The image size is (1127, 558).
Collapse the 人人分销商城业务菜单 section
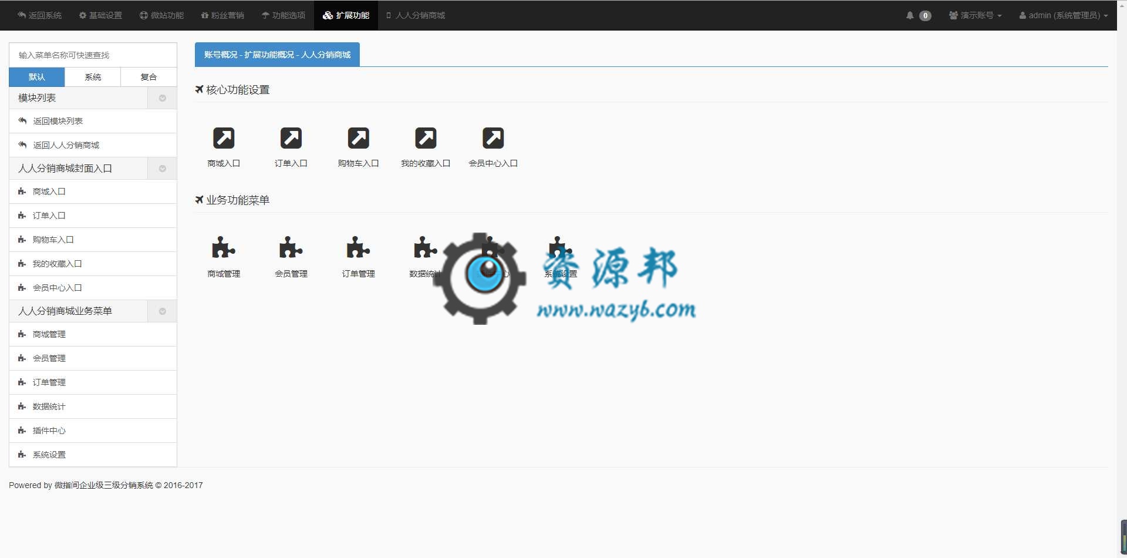pyautogui.click(x=163, y=311)
